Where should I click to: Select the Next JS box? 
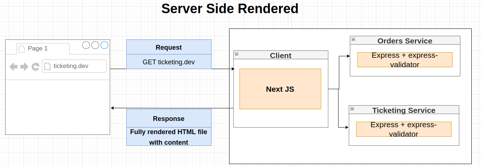point(280,89)
